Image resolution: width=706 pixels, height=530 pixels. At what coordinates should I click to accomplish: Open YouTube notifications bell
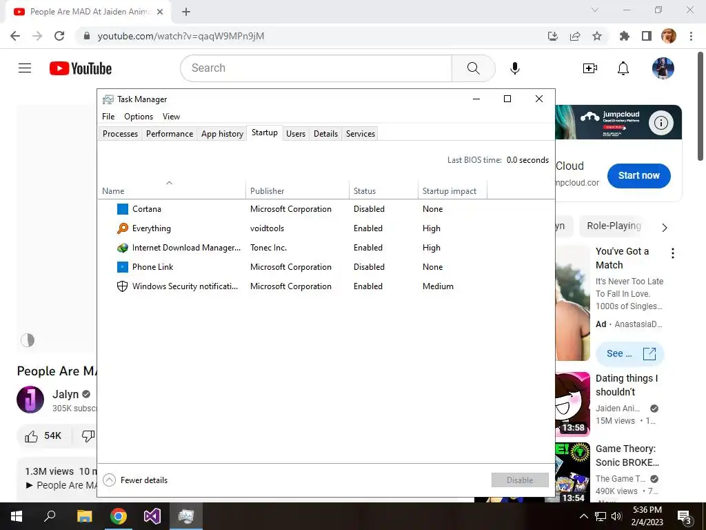(623, 68)
